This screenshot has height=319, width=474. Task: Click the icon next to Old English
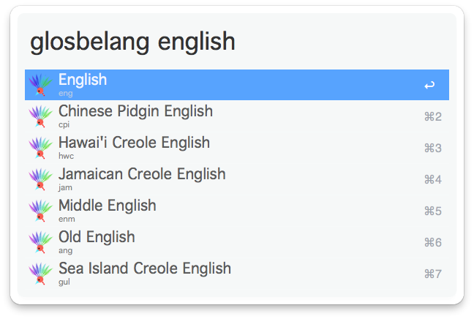click(x=40, y=242)
